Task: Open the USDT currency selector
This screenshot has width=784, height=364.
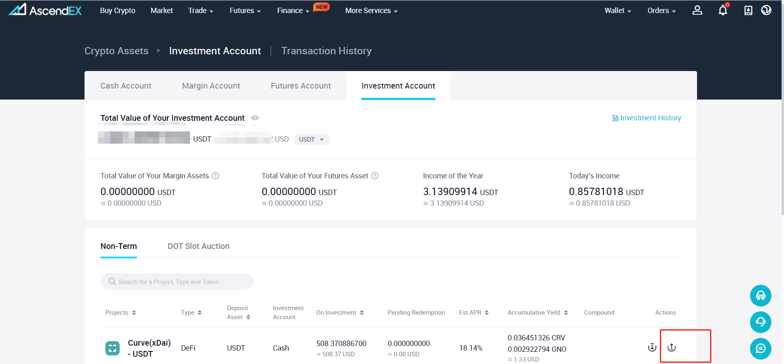Action: click(x=312, y=140)
